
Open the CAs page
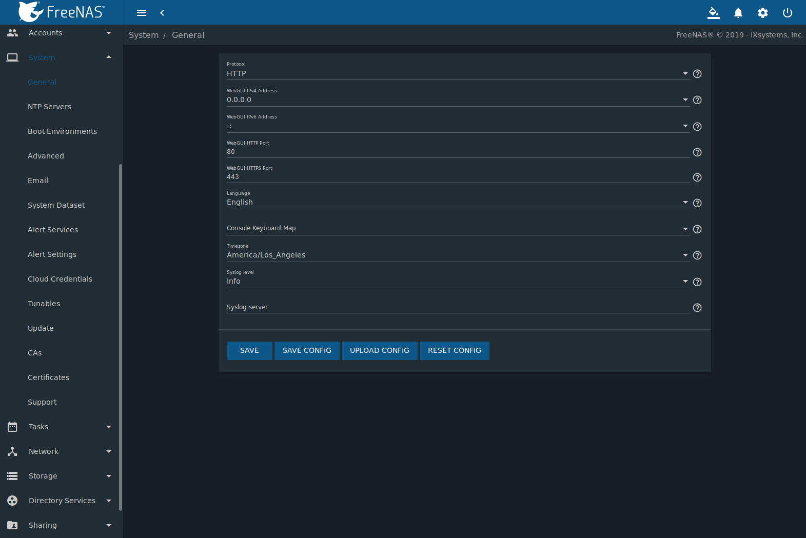34,353
